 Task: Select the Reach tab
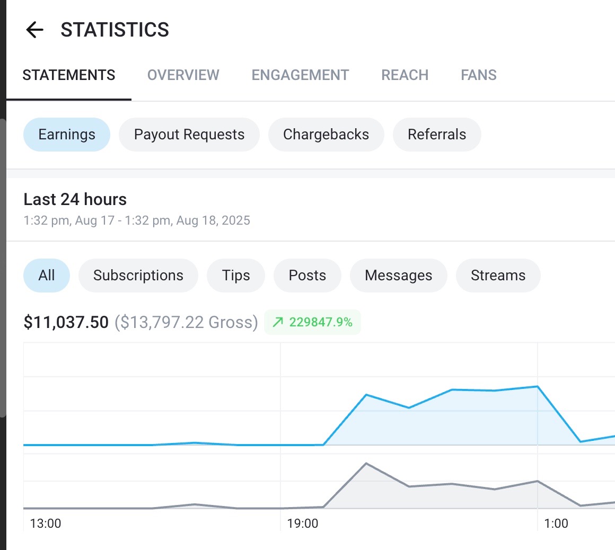coord(405,75)
